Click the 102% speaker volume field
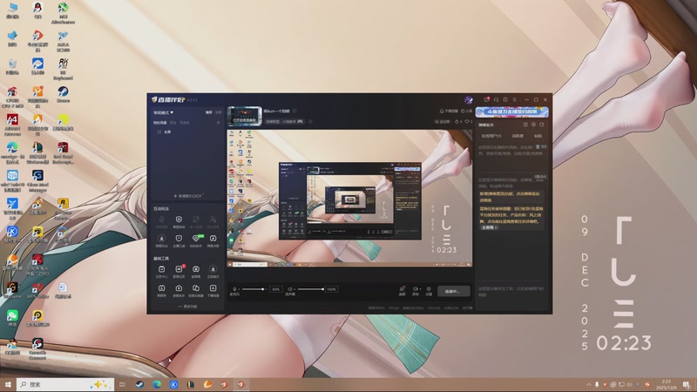Screen dimensions: 697x392 pos(331,289)
